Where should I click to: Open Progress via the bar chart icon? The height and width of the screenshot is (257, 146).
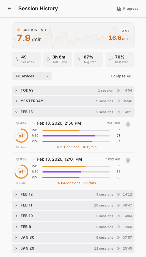coord(119,9)
